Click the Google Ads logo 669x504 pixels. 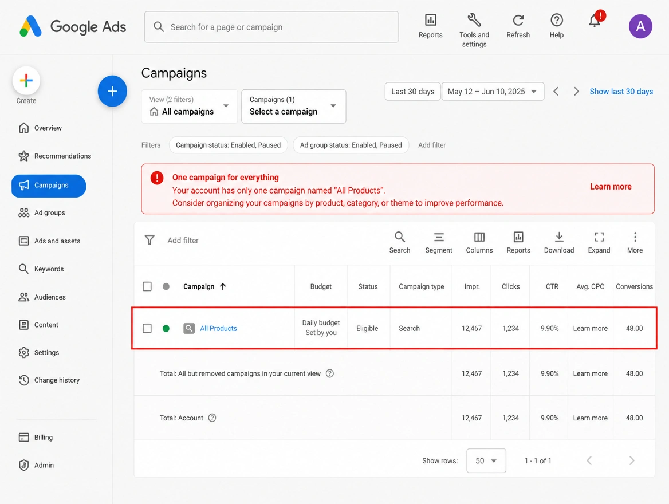pos(73,26)
